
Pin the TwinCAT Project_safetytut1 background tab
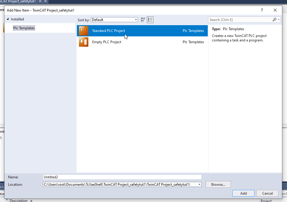point(40,1)
